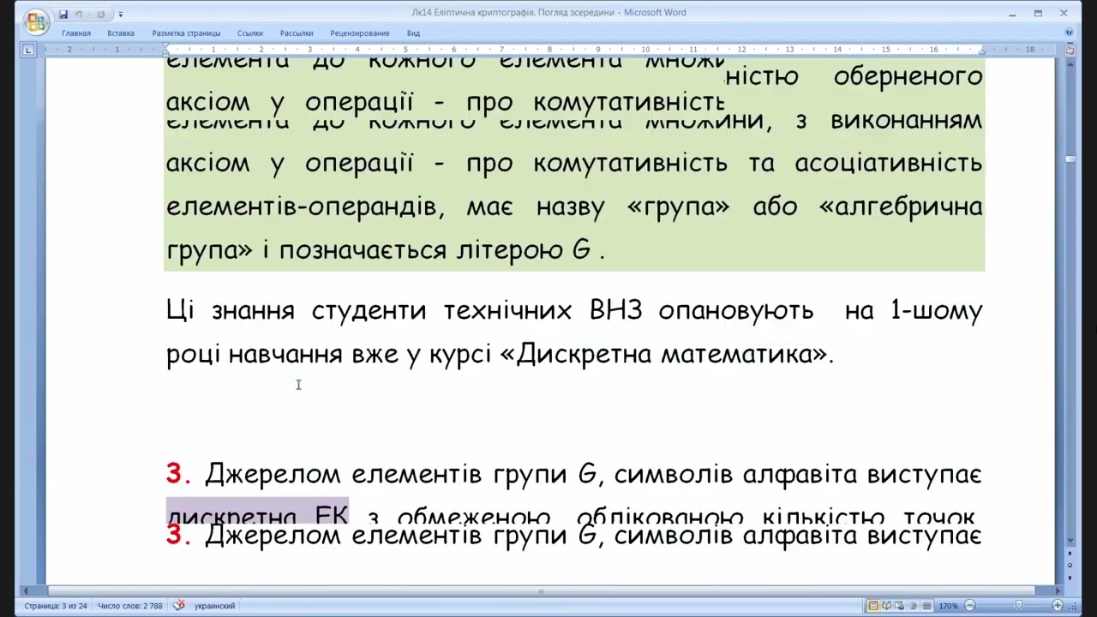
Task: Open the Вставка ribbon tab
Action: [121, 33]
